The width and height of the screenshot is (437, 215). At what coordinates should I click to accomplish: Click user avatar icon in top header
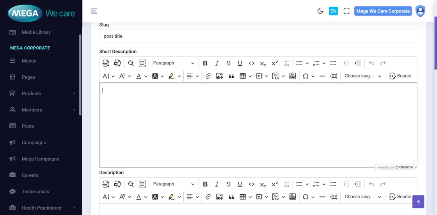(420, 11)
